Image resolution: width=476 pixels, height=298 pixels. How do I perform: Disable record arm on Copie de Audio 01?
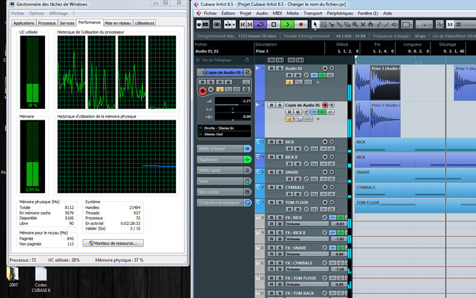pyautogui.click(x=325, y=105)
